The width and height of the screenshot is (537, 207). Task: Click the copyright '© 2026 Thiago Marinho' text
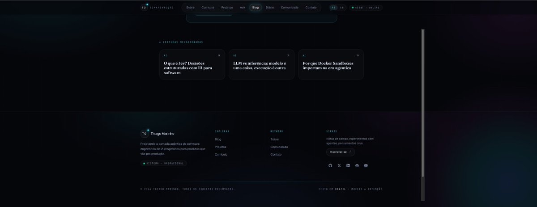pos(188,189)
